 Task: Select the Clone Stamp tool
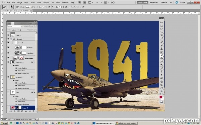point(161,49)
